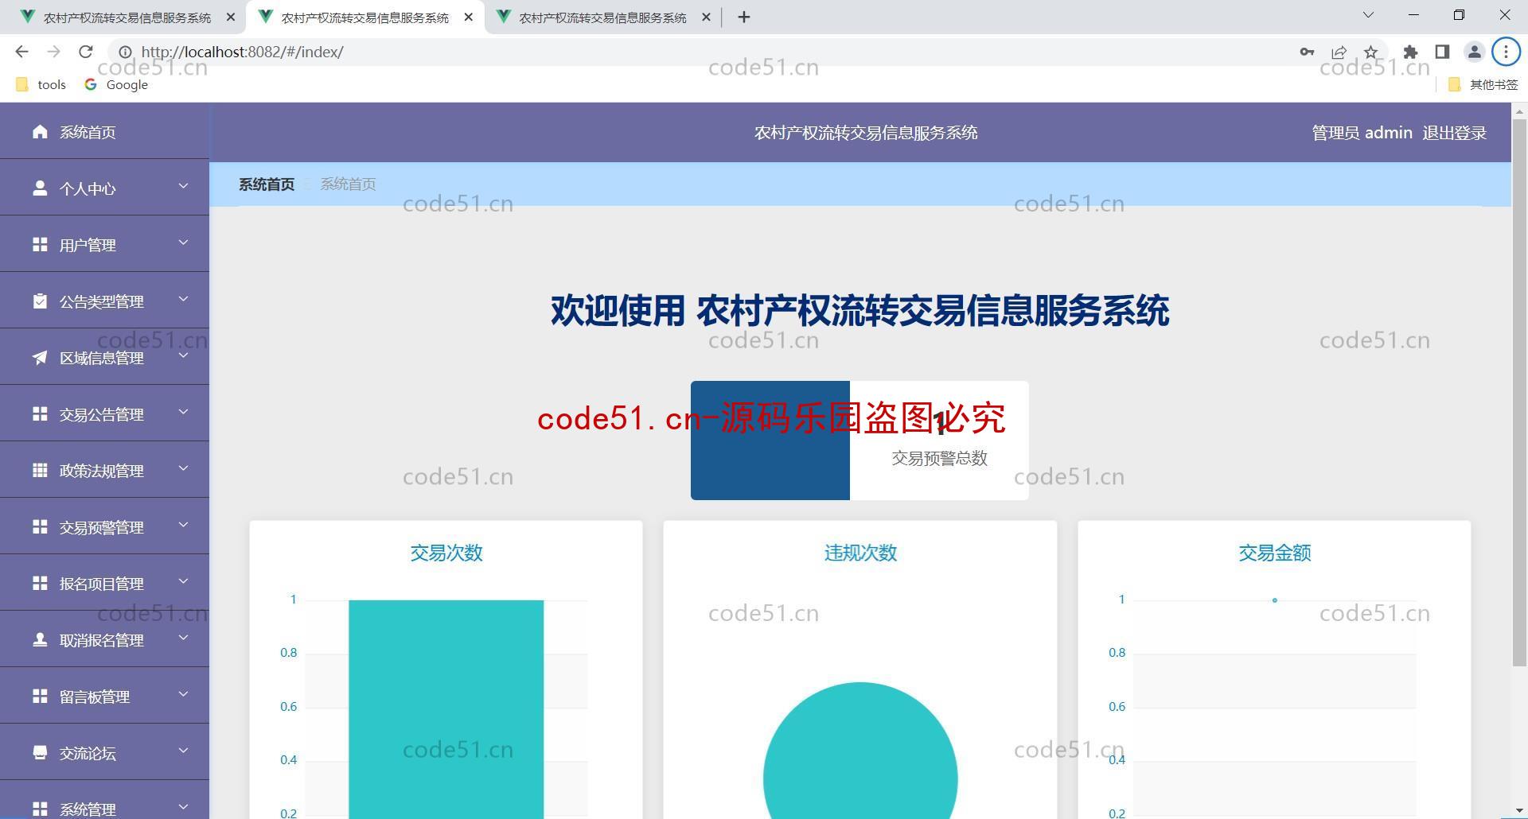Expand the 交流论坛 chevron
This screenshot has width=1528, height=819.
click(183, 751)
